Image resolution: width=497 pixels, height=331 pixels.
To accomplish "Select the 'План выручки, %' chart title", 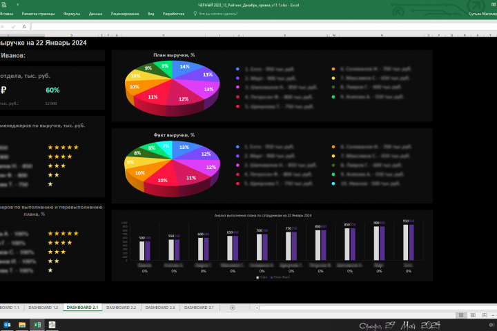I will tap(174, 55).
